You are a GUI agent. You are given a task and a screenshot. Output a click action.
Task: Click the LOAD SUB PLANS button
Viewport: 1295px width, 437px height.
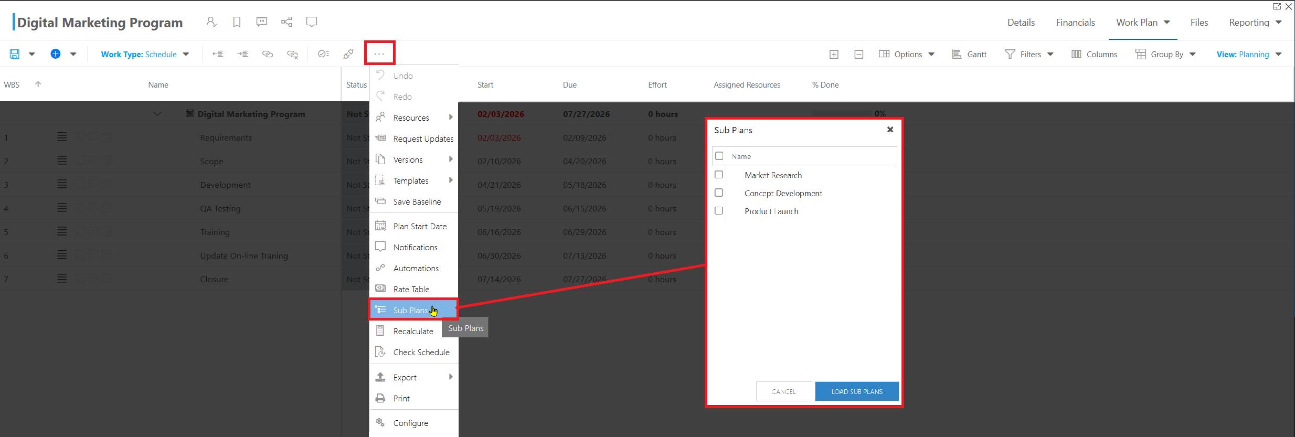[857, 391]
